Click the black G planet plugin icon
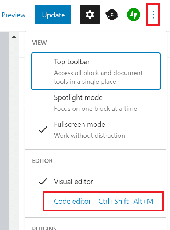Screen dimensions: 170x230 click(112, 15)
